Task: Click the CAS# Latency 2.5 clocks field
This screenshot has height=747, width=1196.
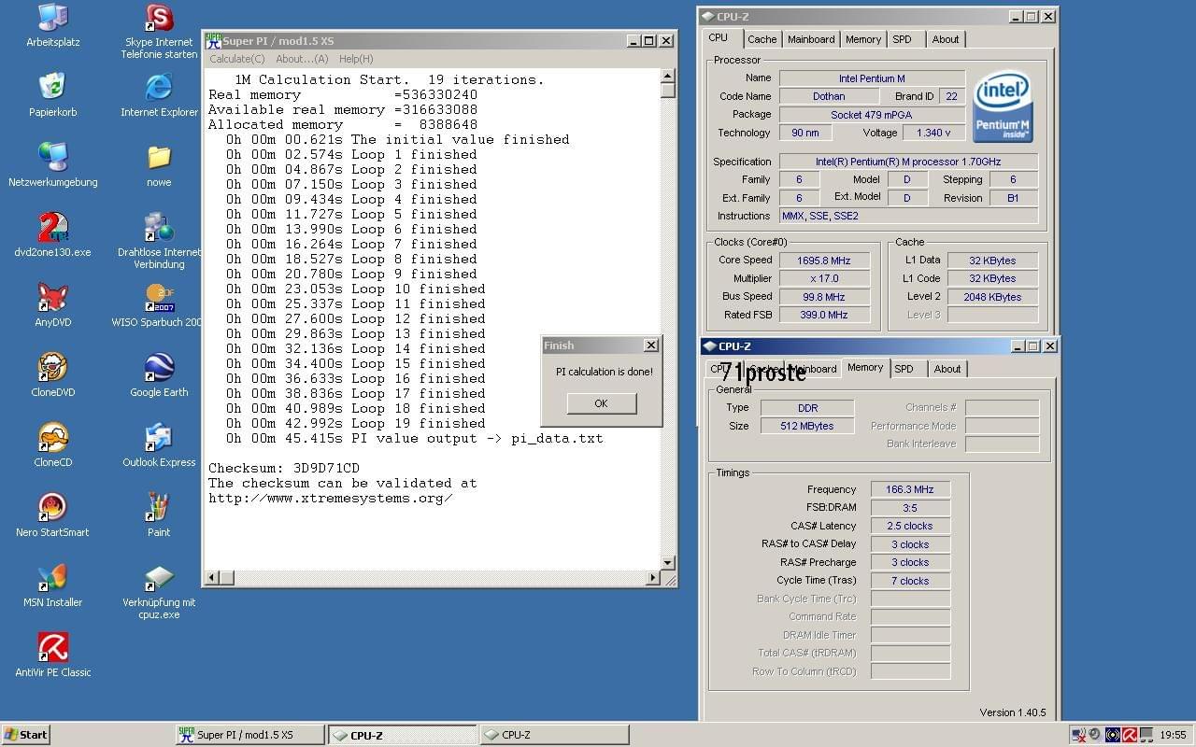Action: tap(910, 526)
